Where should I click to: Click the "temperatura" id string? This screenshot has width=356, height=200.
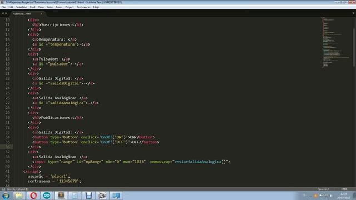[62, 44]
